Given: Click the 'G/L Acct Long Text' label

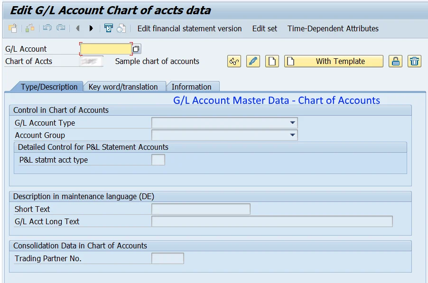Looking at the screenshot, I should [x=47, y=221].
